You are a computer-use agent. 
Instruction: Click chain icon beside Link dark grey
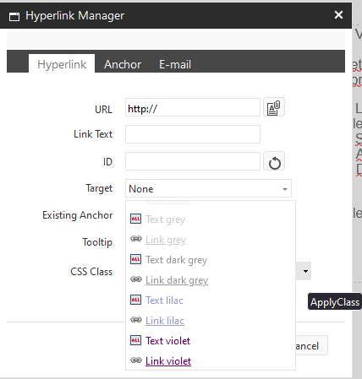(135, 279)
